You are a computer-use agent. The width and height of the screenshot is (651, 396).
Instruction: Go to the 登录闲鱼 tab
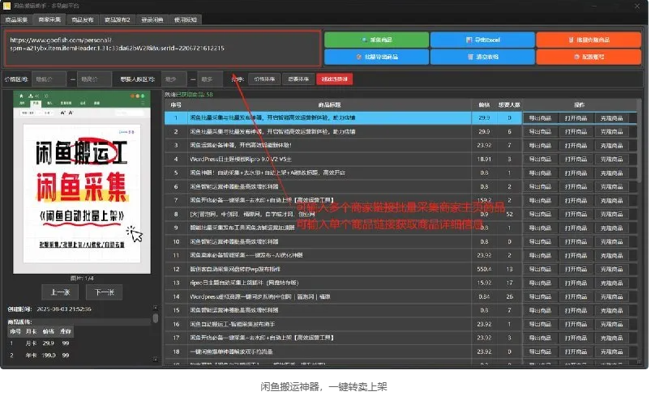[152, 19]
